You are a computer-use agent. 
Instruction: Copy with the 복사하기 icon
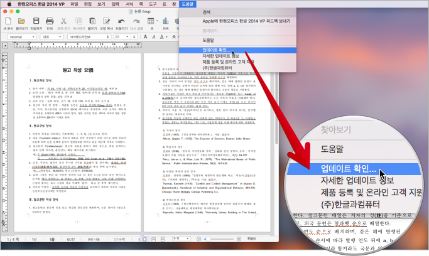(79, 21)
